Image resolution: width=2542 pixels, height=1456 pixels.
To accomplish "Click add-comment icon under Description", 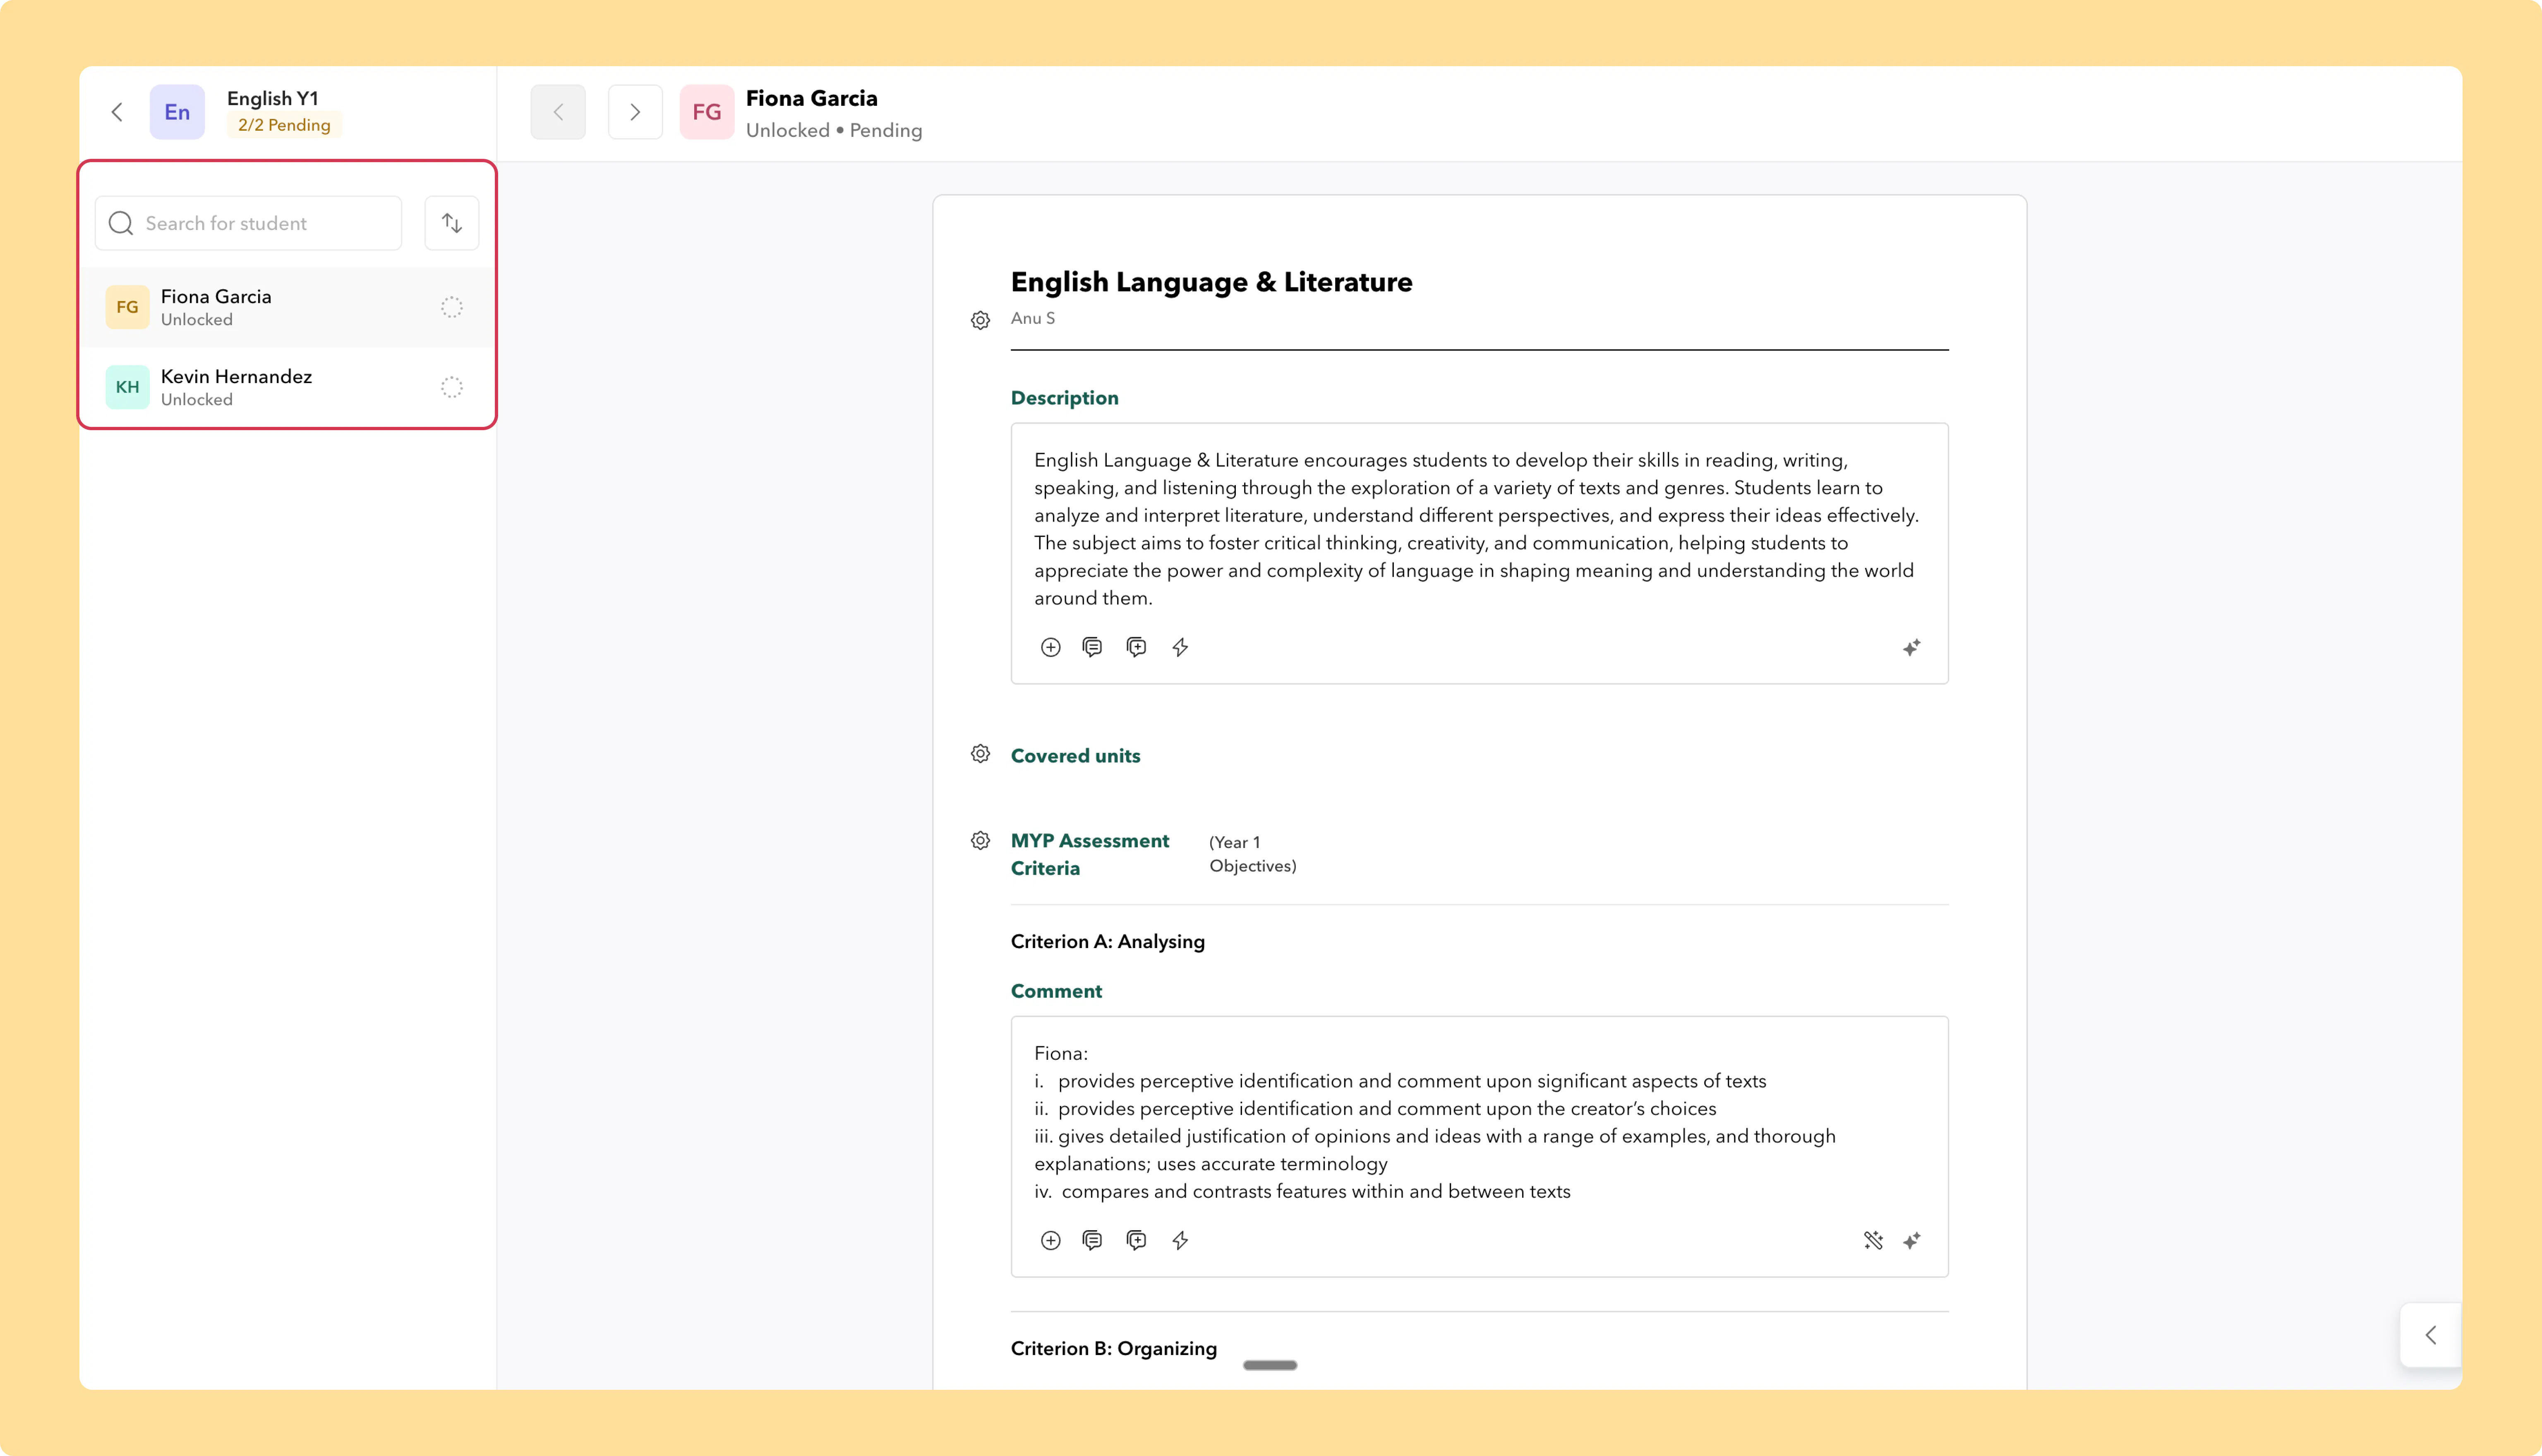I will 1136,647.
